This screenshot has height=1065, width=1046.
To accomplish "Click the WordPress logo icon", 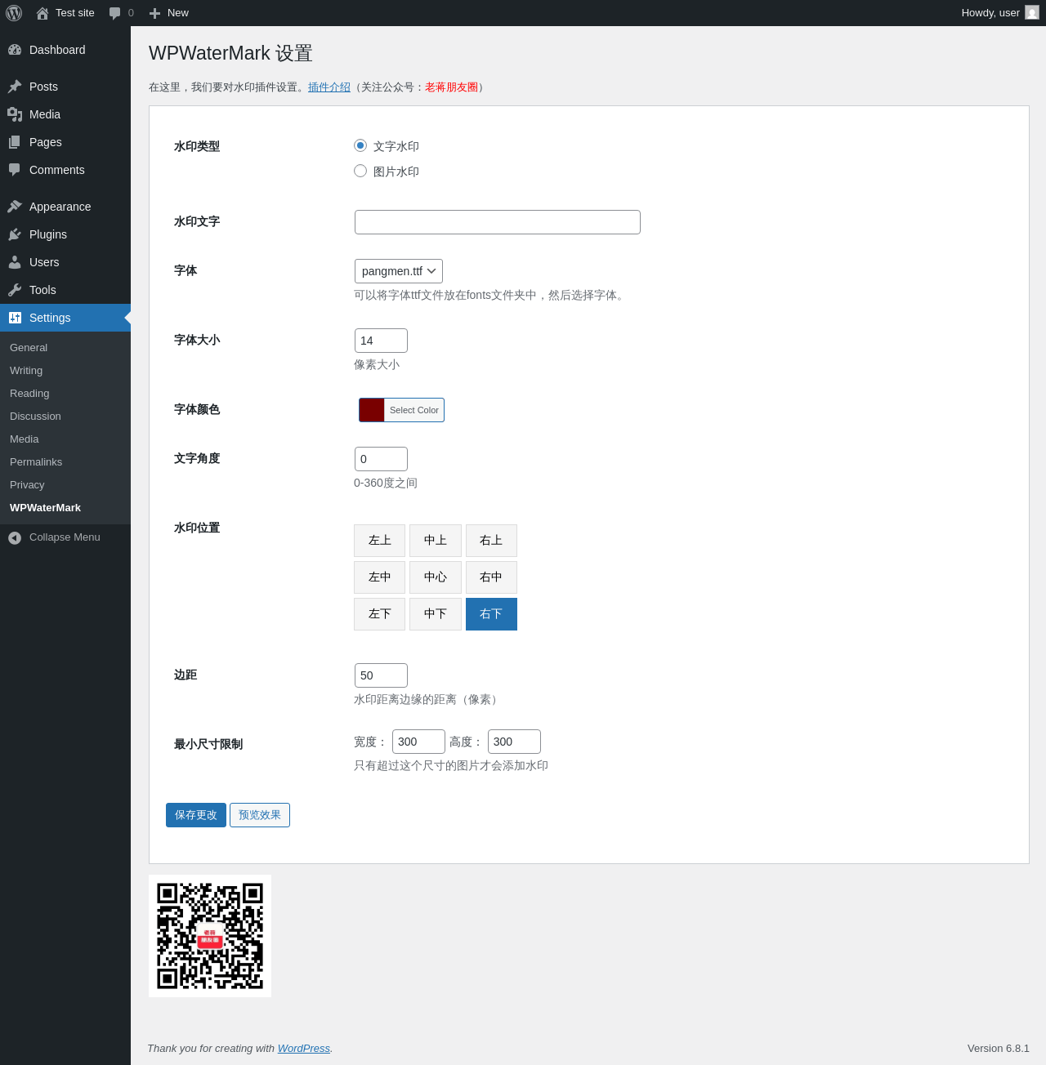I will click(x=14, y=13).
